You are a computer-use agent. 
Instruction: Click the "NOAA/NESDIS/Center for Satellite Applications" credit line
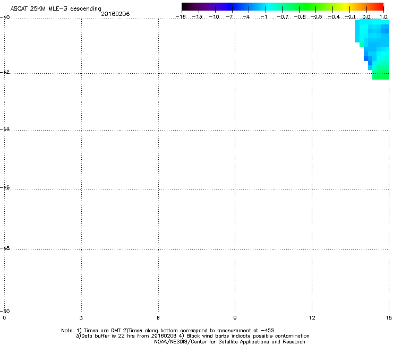point(229,342)
